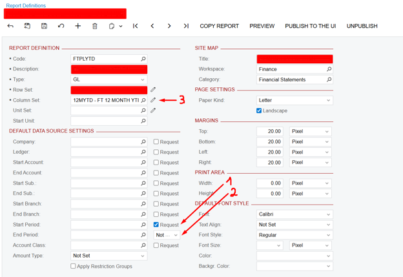Screen dimensions: 403x277
Task: Toggle End Branch Request checkbox
Action: (156, 214)
